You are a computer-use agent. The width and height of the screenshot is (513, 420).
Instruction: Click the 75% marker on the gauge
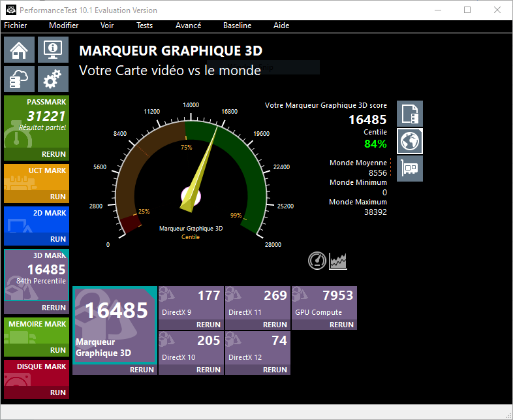coord(187,148)
